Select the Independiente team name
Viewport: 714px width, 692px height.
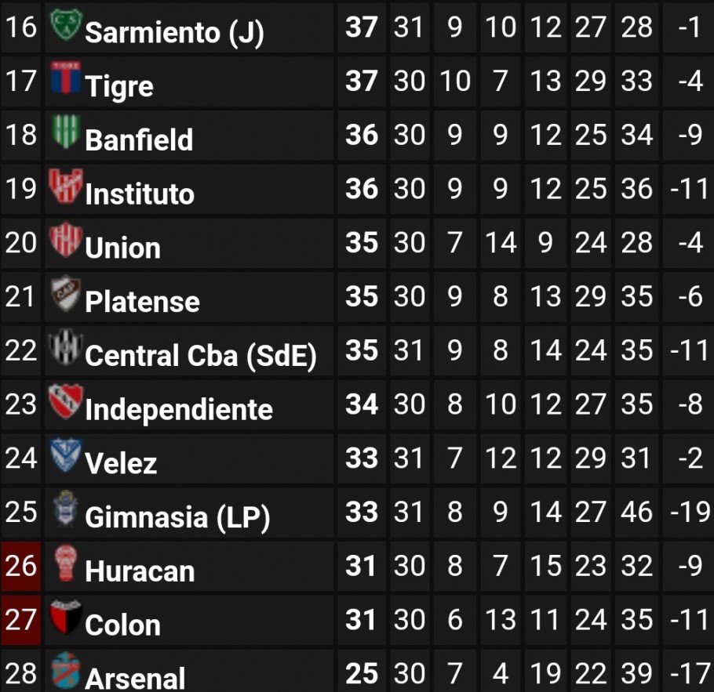tap(179, 409)
